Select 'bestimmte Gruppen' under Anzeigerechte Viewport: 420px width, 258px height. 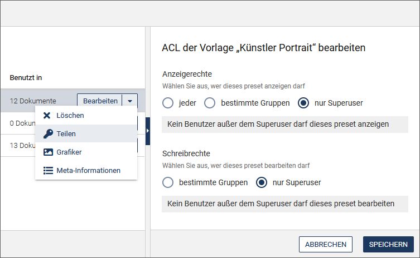point(210,103)
